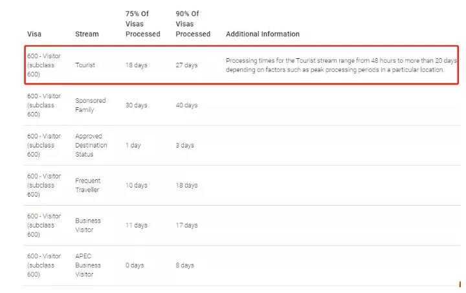Click the Tourist stream processing times note
Viewport: 466px width, 293px height.
341,65
